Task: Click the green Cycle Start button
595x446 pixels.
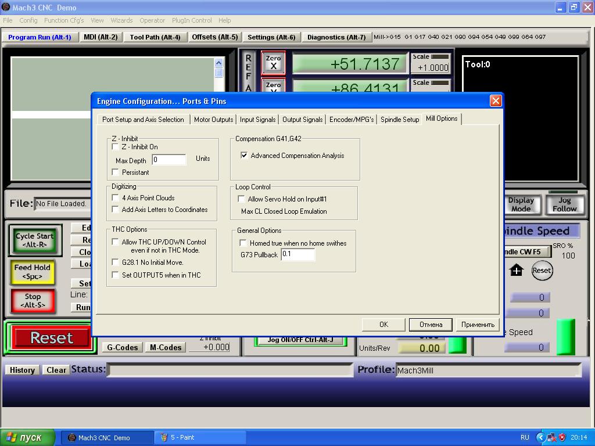Action: pos(34,240)
